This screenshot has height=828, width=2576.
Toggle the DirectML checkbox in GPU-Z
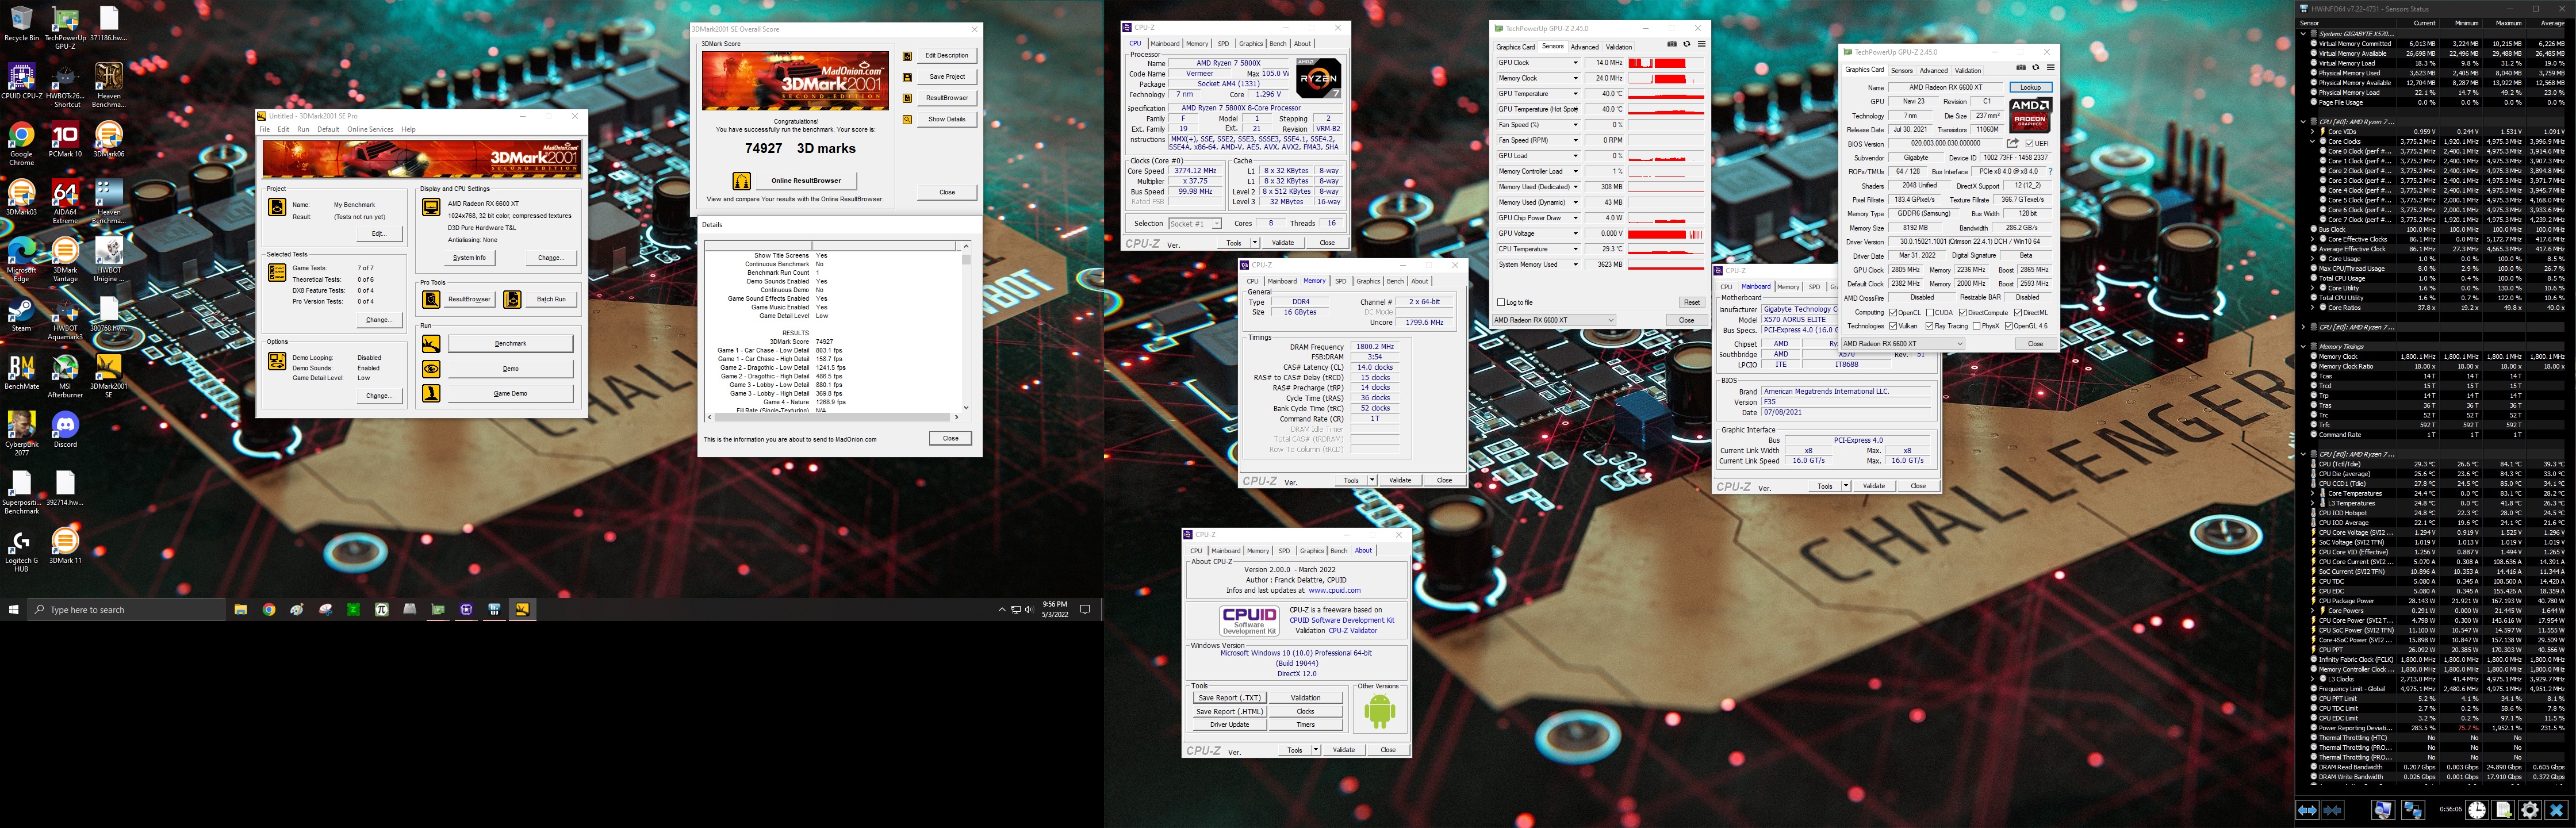tap(2018, 313)
